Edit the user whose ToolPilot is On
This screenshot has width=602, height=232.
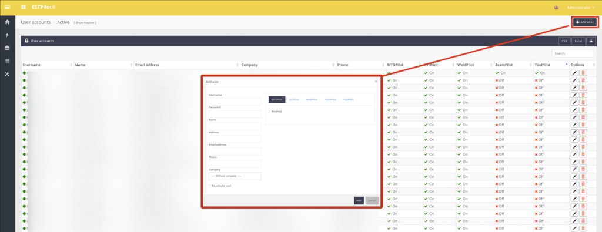click(574, 73)
